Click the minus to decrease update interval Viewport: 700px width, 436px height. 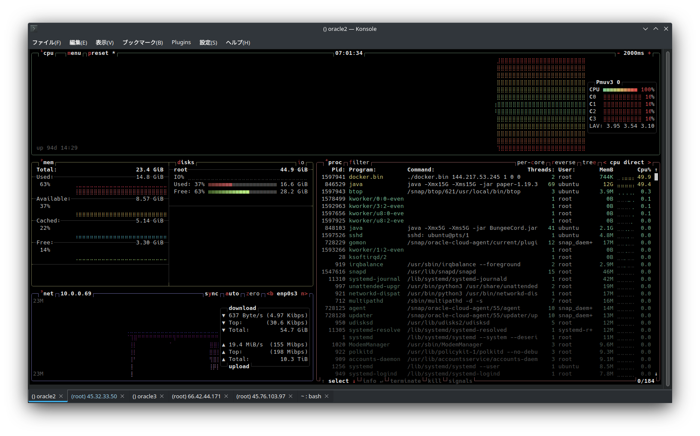click(618, 53)
